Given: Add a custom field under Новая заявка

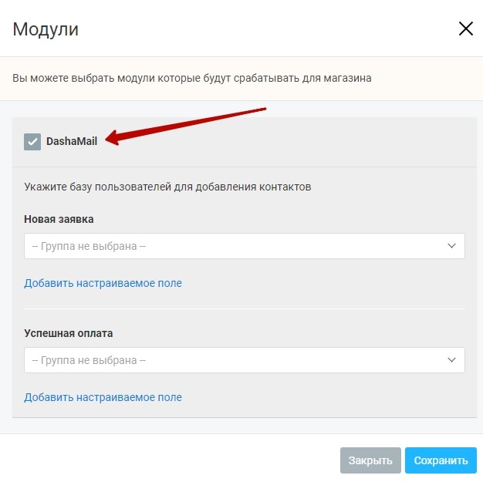Looking at the screenshot, I should click(x=103, y=283).
